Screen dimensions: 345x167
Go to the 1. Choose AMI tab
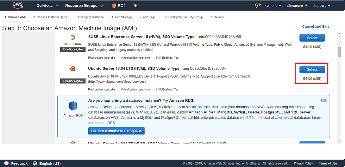15,17
